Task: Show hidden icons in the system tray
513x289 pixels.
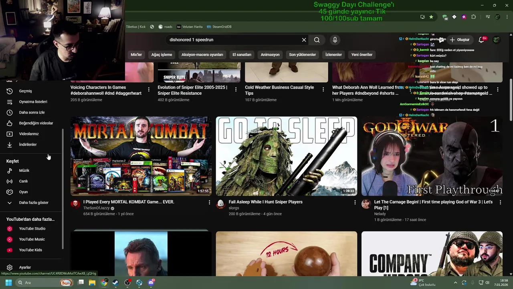Action: click(456, 283)
